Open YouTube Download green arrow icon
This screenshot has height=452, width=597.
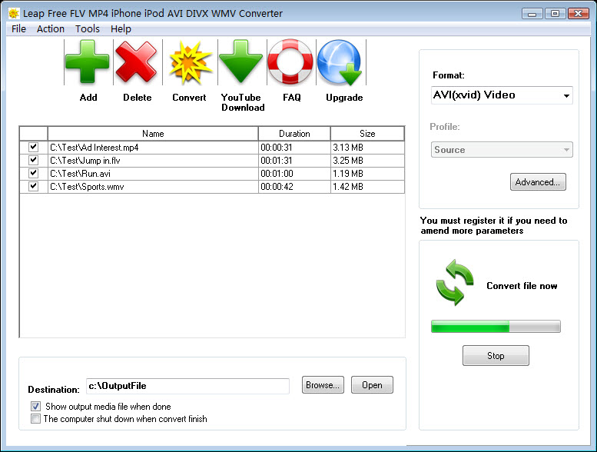point(241,63)
